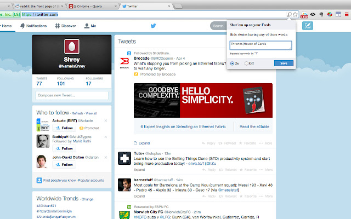
Task: Open the compose tweet quill button
Action: pyautogui.click(x=308, y=26)
